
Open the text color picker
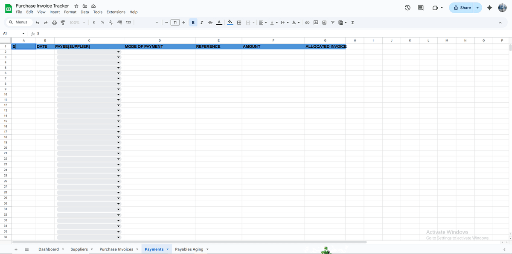click(219, 23)
